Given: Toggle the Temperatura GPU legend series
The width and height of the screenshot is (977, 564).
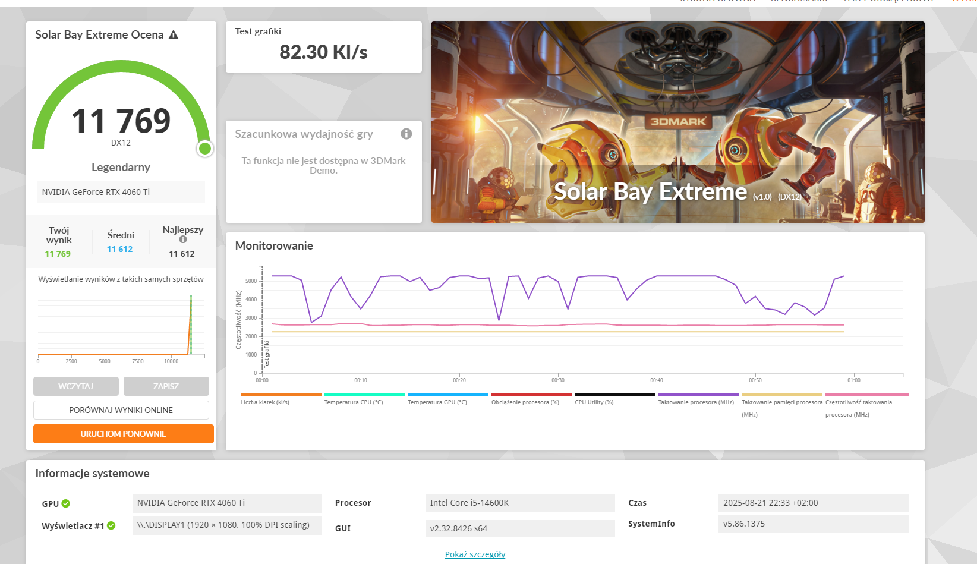Looking at the screenshot, I should point(437,402).
